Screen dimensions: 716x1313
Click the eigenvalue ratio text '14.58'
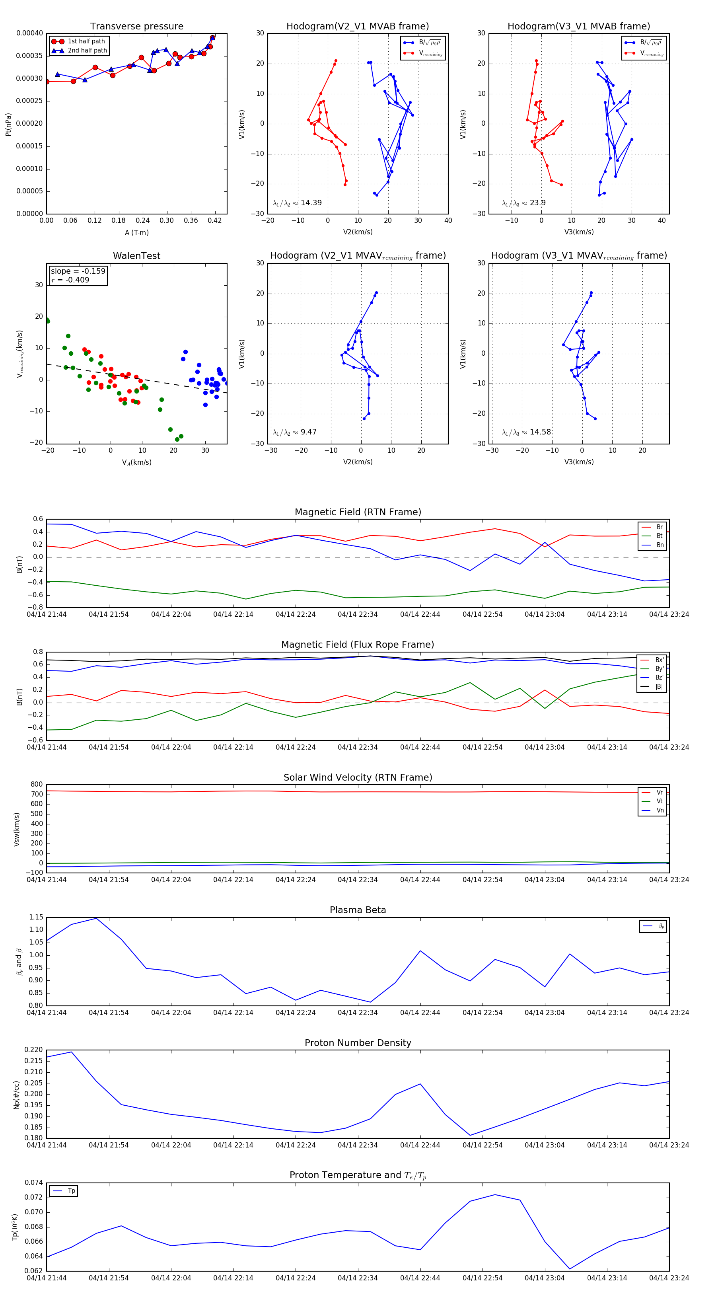[x=540, y=432]
